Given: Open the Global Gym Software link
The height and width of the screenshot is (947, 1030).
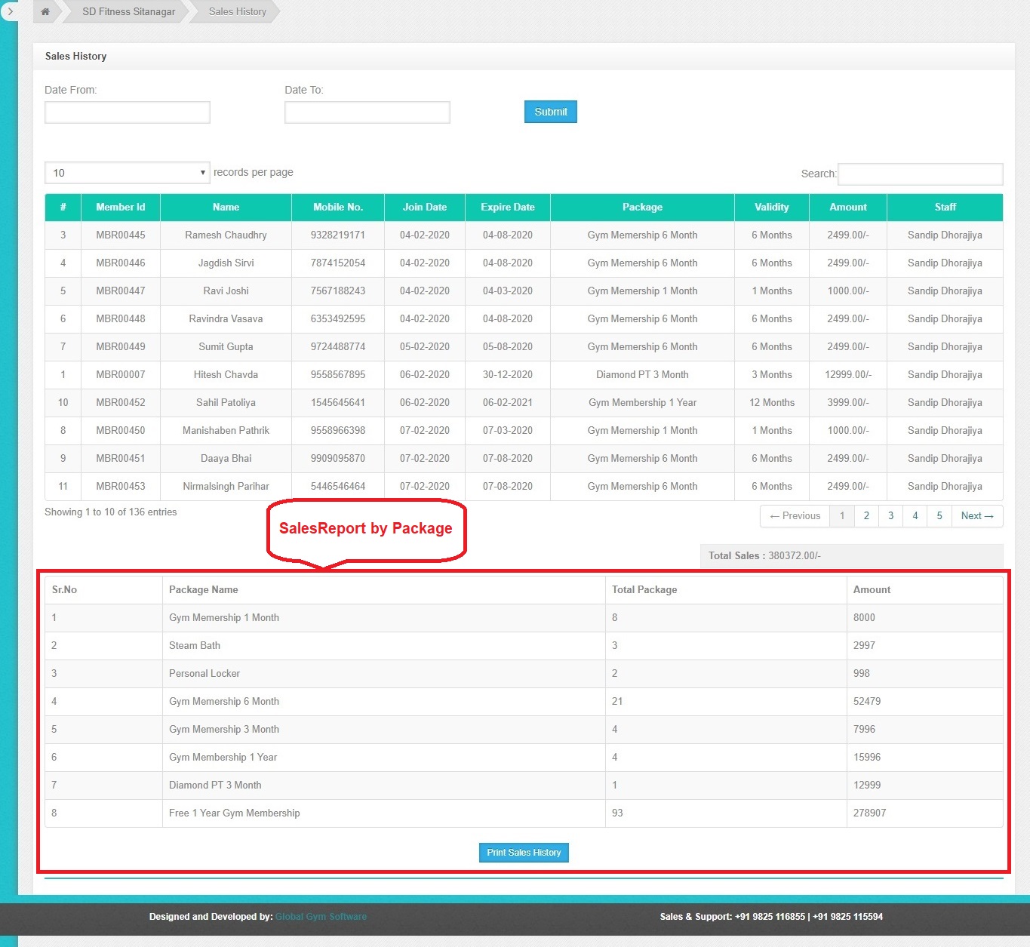Looking at the screenshot, I should coord(321,916).
